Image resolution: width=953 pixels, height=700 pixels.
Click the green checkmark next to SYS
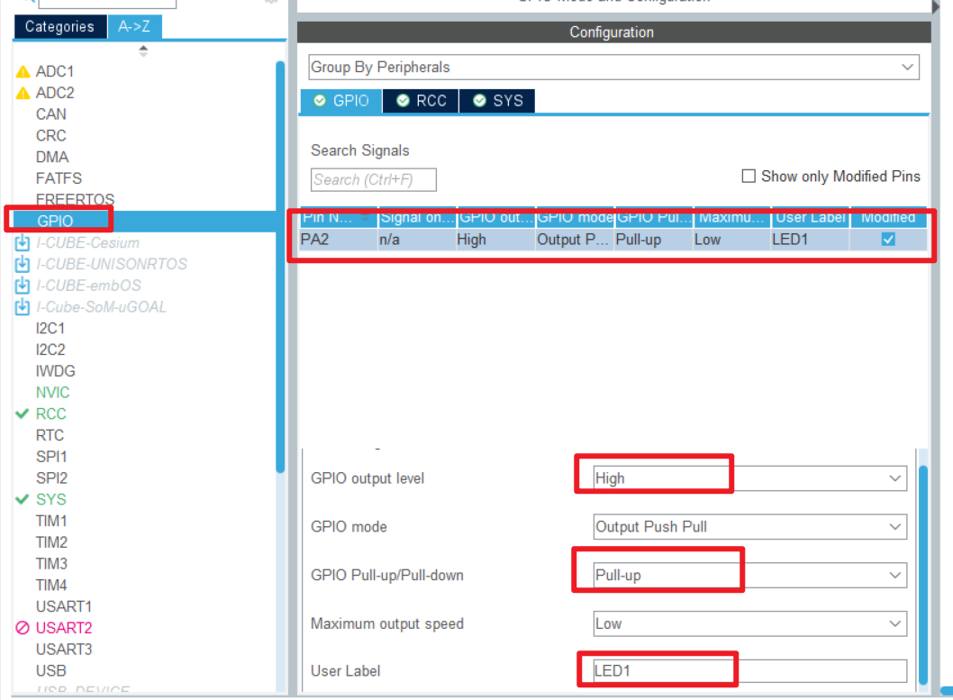[22, 499]
